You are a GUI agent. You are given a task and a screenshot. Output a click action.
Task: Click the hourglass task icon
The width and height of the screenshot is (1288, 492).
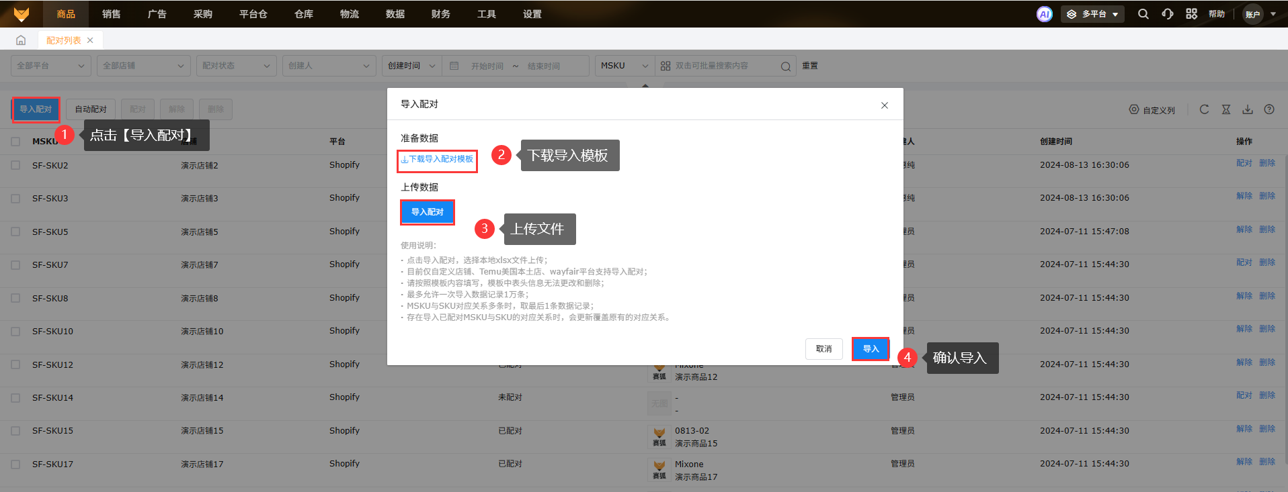1226,109
